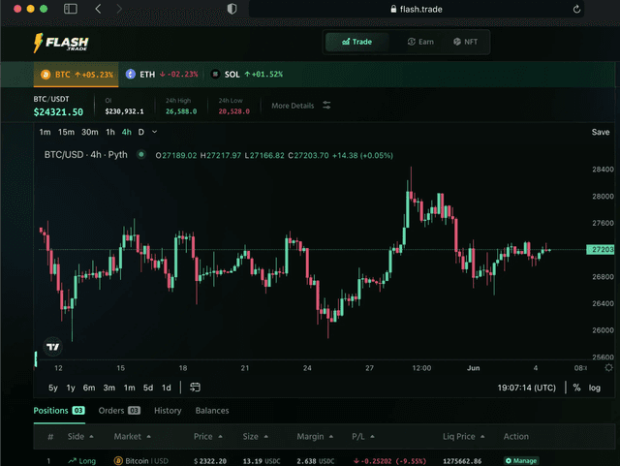Select the SOL market ticker
The width and height of the screenshot is (620, 466).
247,75
